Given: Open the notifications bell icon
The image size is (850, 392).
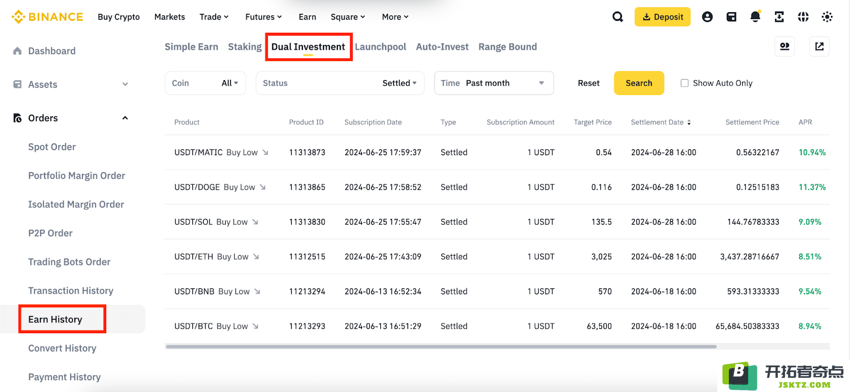Looking at the screenshot, I should pyautogui.click(x=755, y=17).
